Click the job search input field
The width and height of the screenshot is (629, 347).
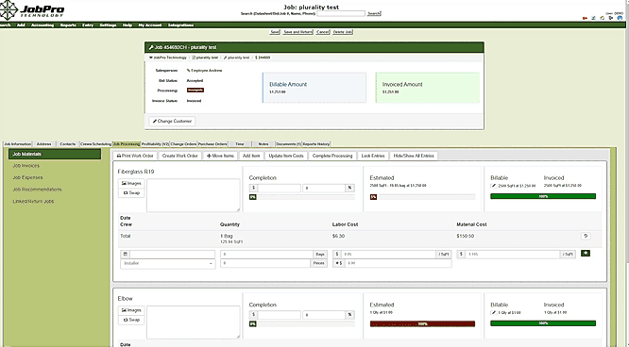341,13
